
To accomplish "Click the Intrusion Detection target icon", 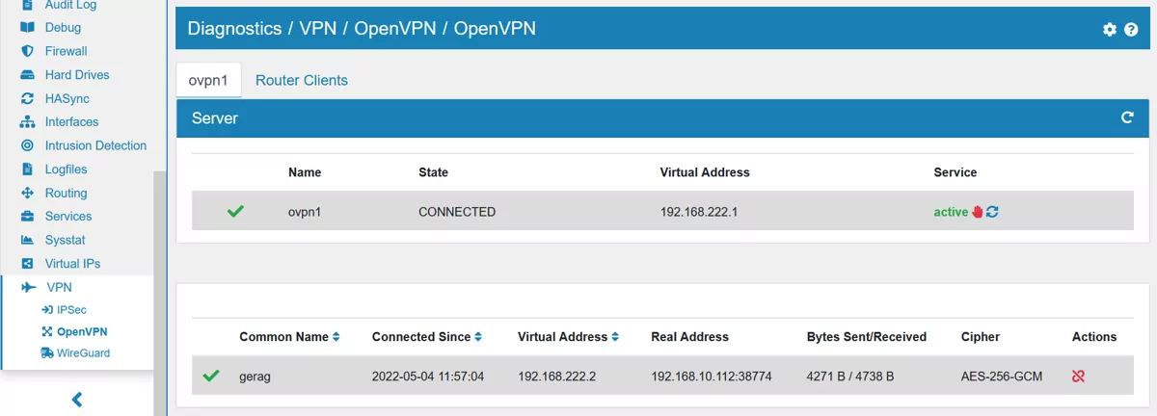I will pos(27,145).
